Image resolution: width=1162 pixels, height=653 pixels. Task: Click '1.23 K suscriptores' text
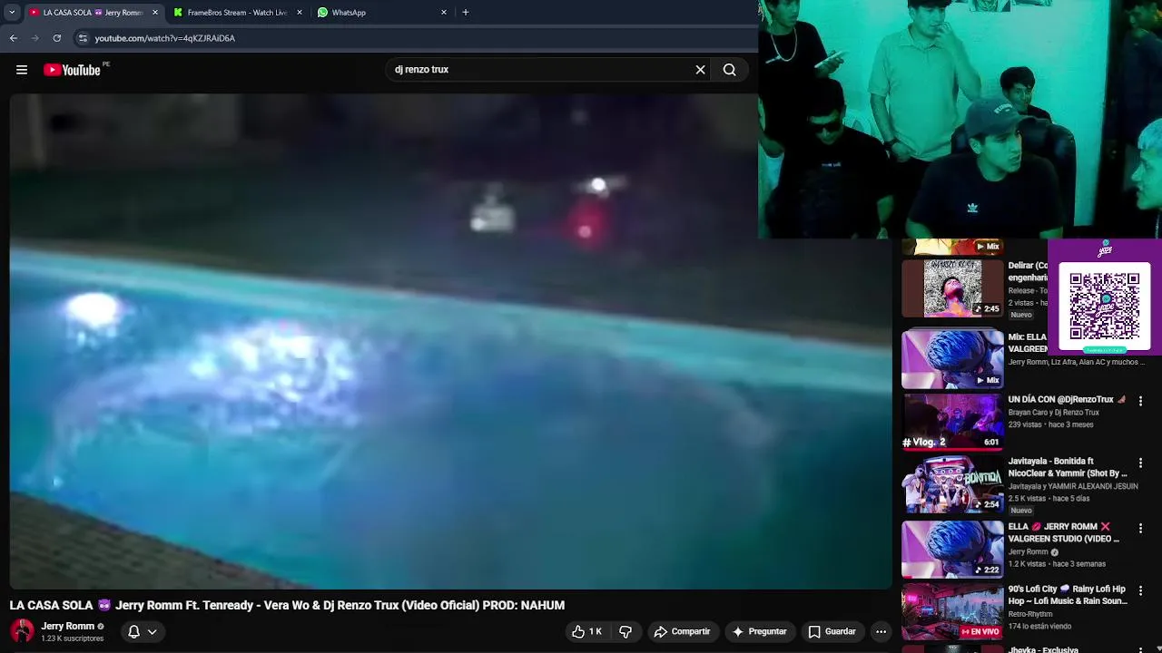[73, 638]
